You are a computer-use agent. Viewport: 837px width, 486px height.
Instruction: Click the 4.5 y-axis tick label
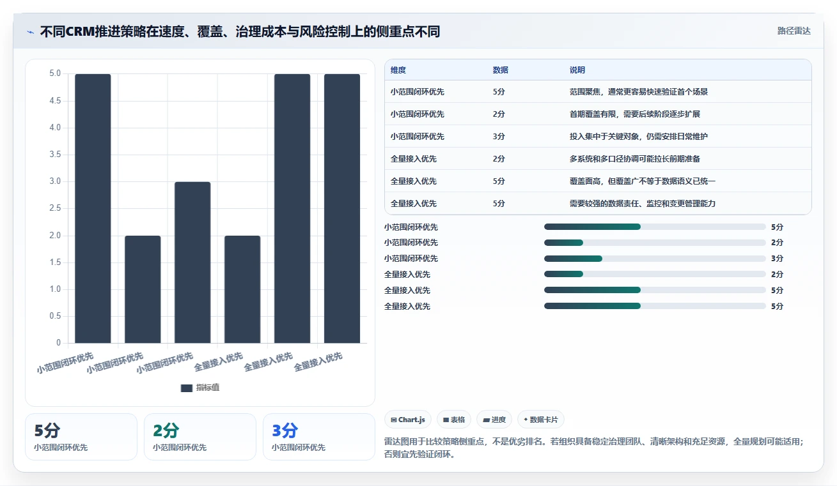click(x=56, y=101)
